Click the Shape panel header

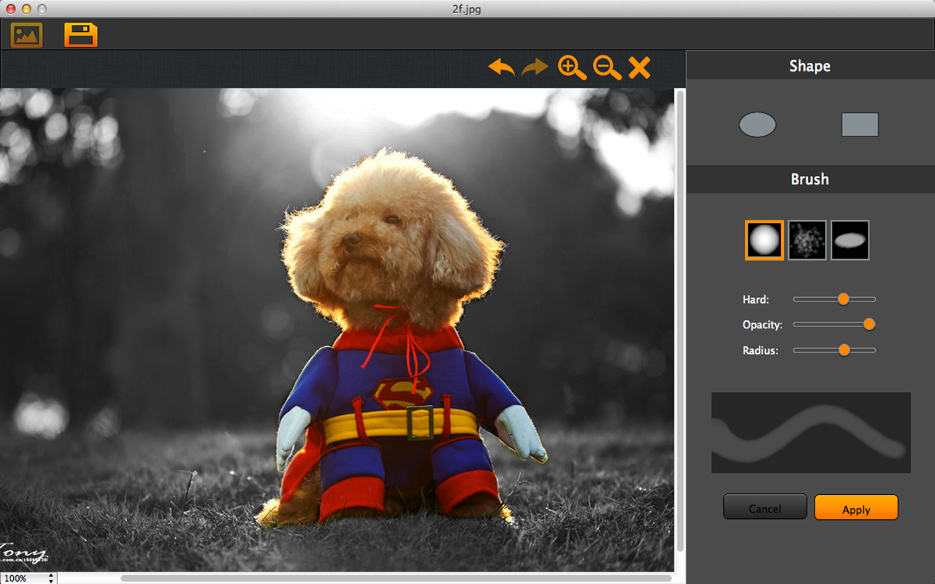810,66
